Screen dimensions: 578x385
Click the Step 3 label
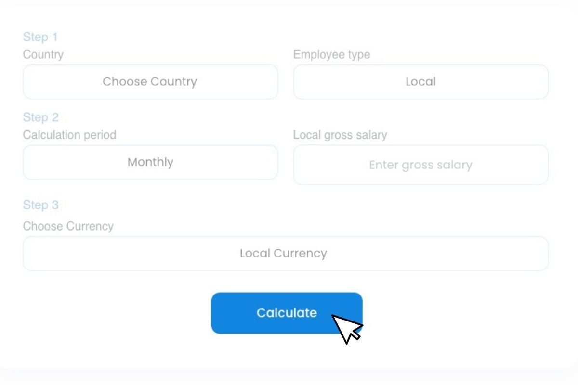pos(40,205)
